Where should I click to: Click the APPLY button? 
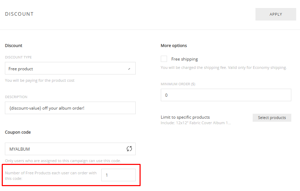click(276, 14)
